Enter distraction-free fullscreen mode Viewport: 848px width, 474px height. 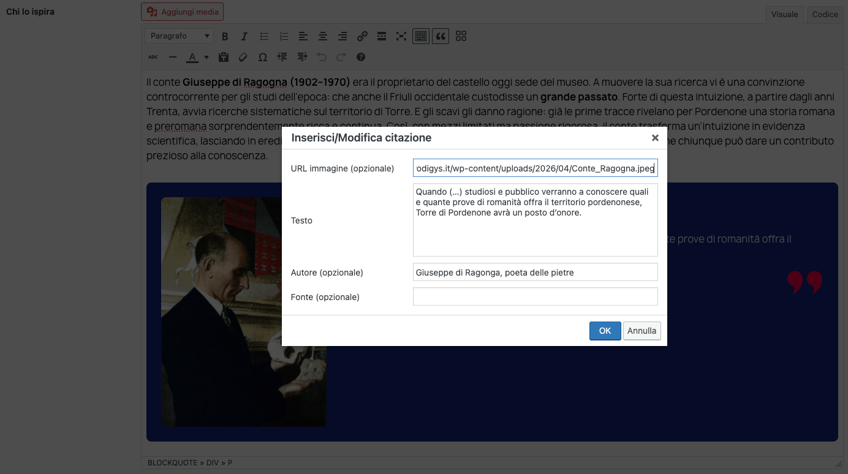401,36
